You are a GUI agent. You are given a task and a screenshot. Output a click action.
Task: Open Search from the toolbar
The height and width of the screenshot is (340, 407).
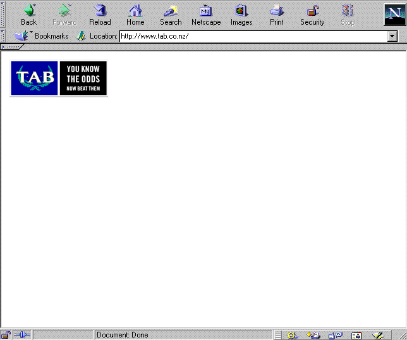pos(171,15)
